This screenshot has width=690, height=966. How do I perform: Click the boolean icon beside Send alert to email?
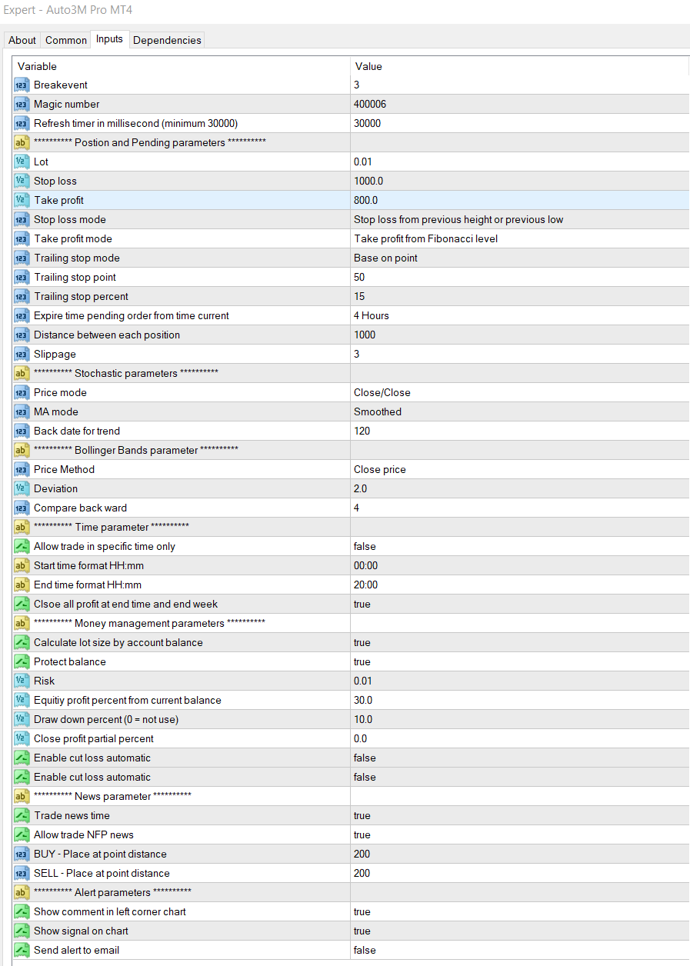22,950
